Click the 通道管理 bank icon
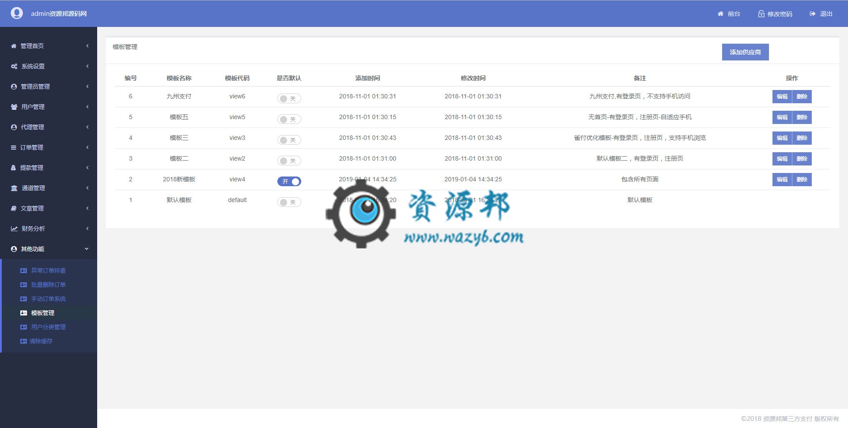This screenshot has width=848, height=428. tap(14, 188)
